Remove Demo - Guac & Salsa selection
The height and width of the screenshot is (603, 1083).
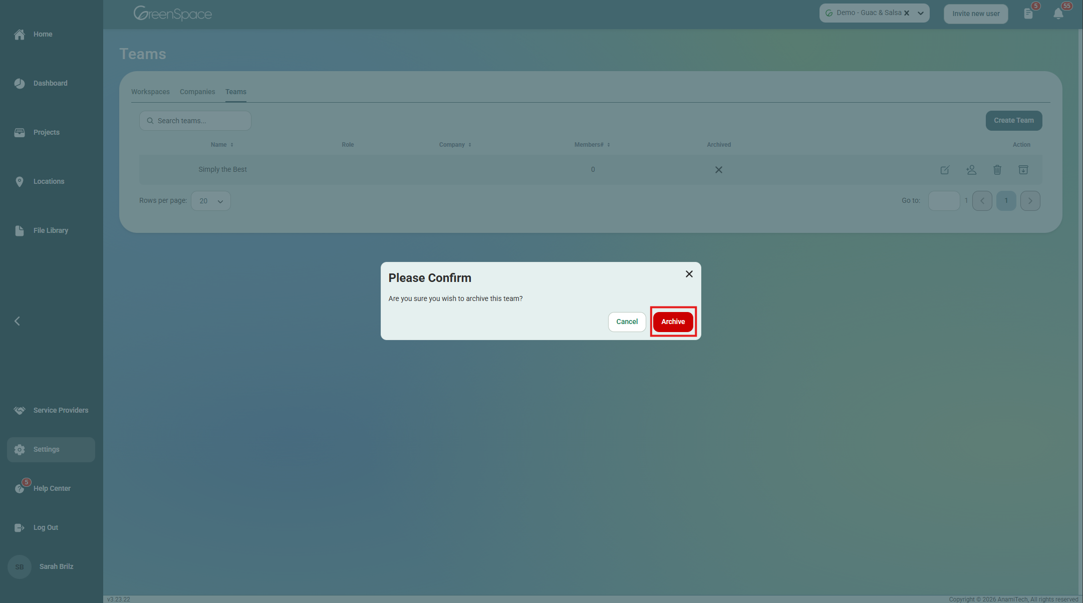907,13
